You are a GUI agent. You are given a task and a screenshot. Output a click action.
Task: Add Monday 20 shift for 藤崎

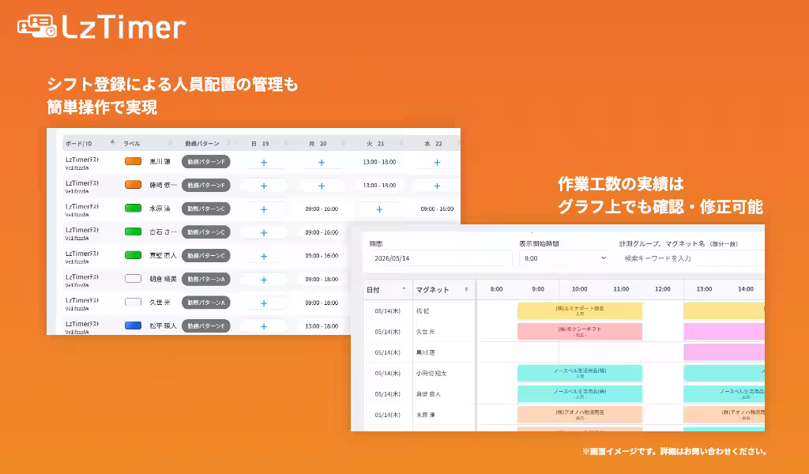coord(322,186)
